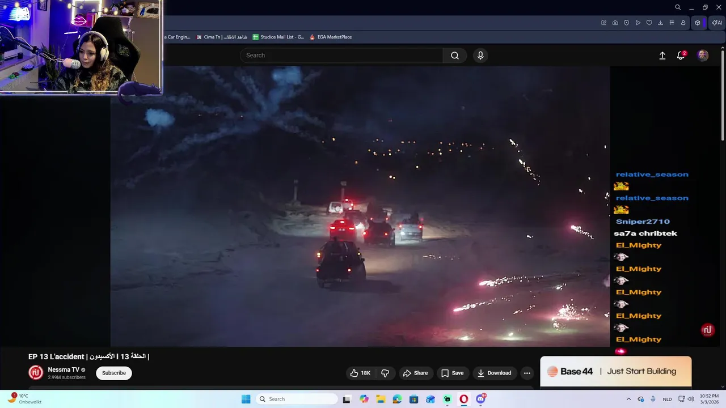
Task: Click the video title 'EP 13 L'accident'
Action: click(88, 356)
